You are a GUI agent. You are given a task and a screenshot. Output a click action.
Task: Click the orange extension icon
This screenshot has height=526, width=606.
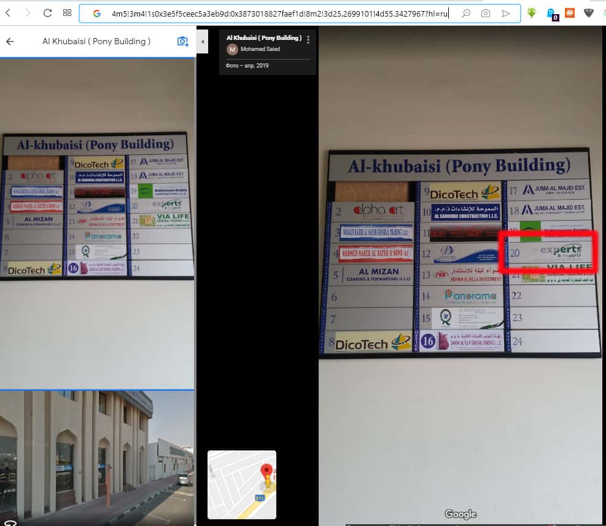tap(570, 13)
